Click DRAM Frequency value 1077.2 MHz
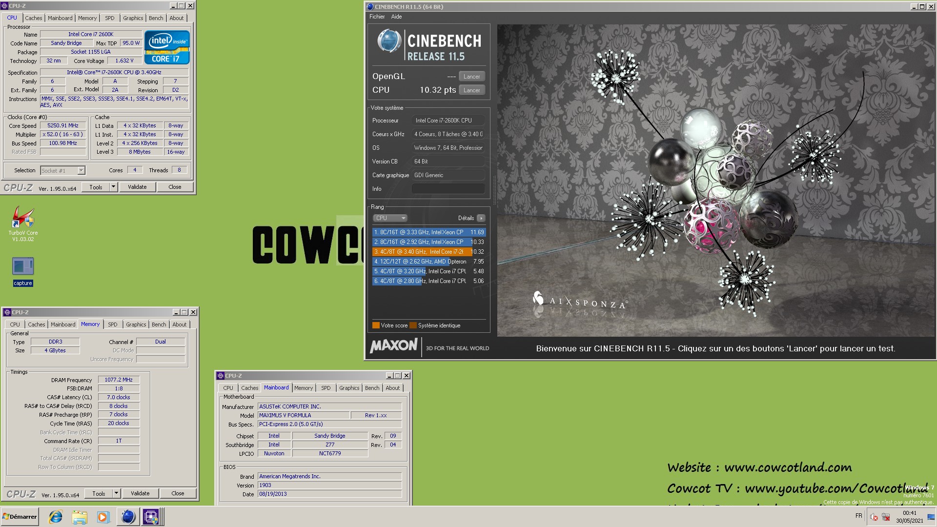 [x=119, y=380]
